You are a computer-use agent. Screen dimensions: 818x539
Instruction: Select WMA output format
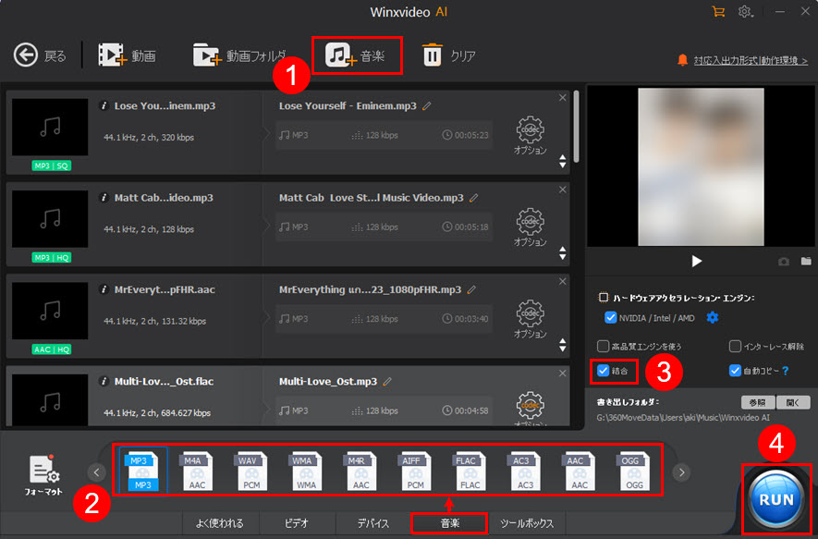click(306, 472)
